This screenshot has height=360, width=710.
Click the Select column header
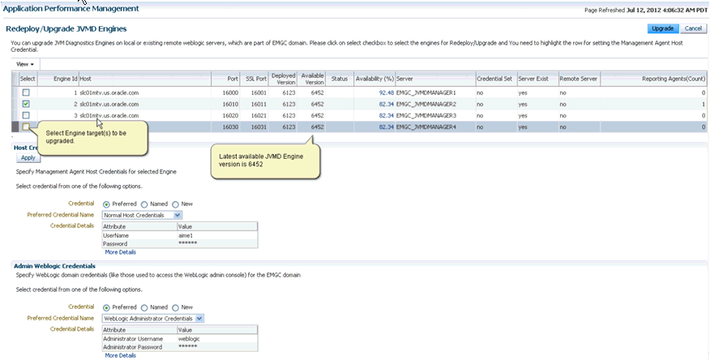pos(28,79)
